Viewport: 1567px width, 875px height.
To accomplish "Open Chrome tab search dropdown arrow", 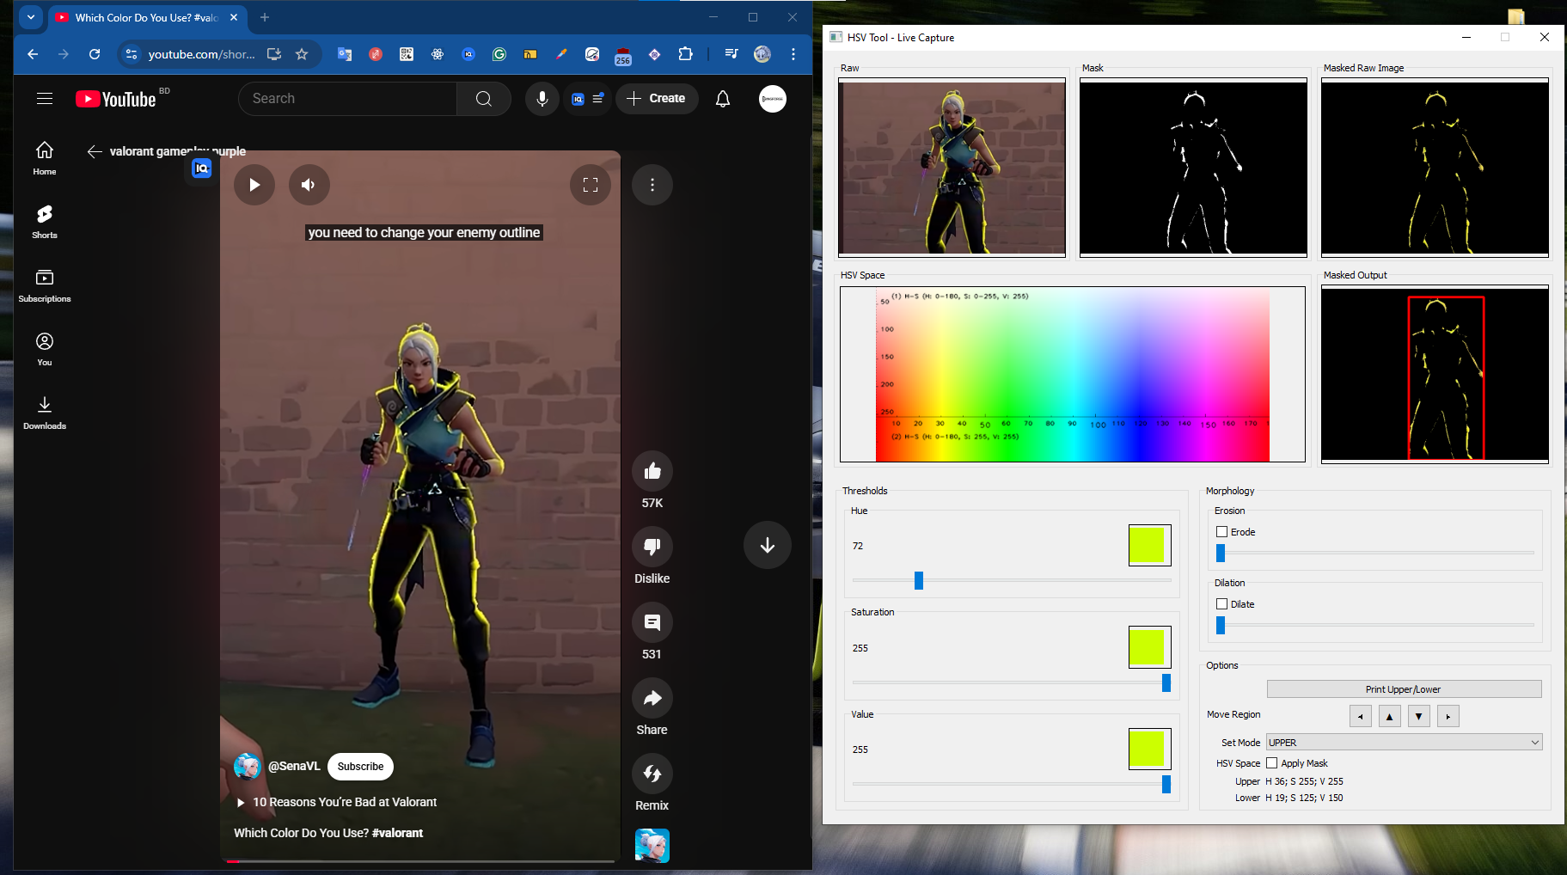I will [x=31, y=17].
